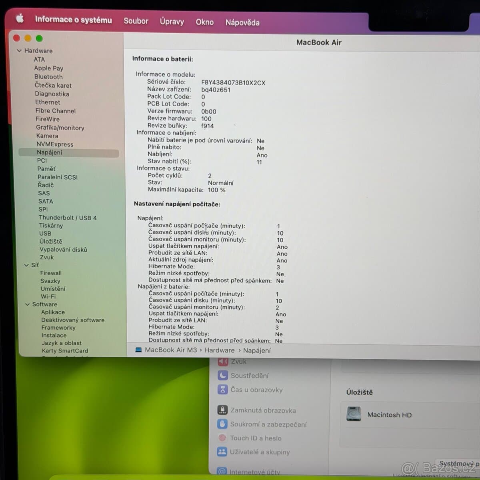Select Jazyk a oblast in the sidebar
Viewport: 480px width, 480px height.
62,343
